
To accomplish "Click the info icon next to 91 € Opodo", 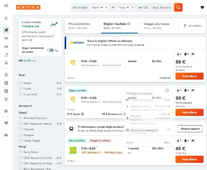I will click(82, 114).
